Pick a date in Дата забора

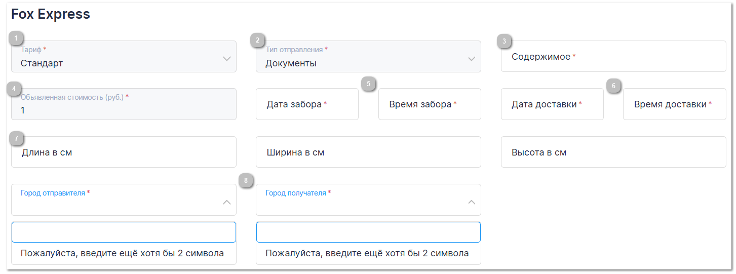(x=307, y=104)
